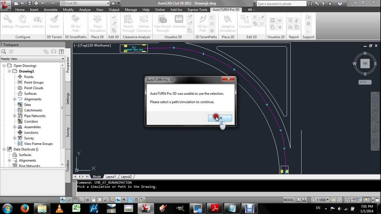Click the 3D Arc Path tool

76,23
